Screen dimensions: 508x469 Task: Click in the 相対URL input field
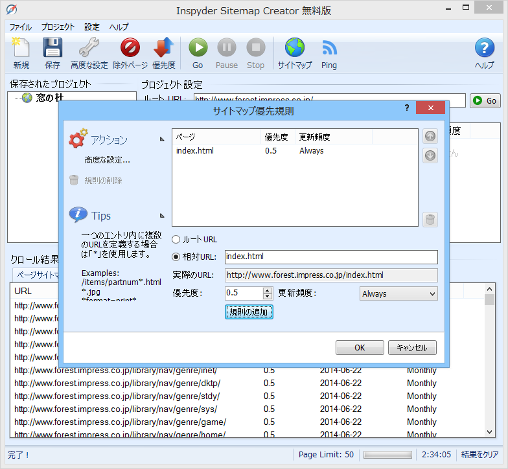331,257
